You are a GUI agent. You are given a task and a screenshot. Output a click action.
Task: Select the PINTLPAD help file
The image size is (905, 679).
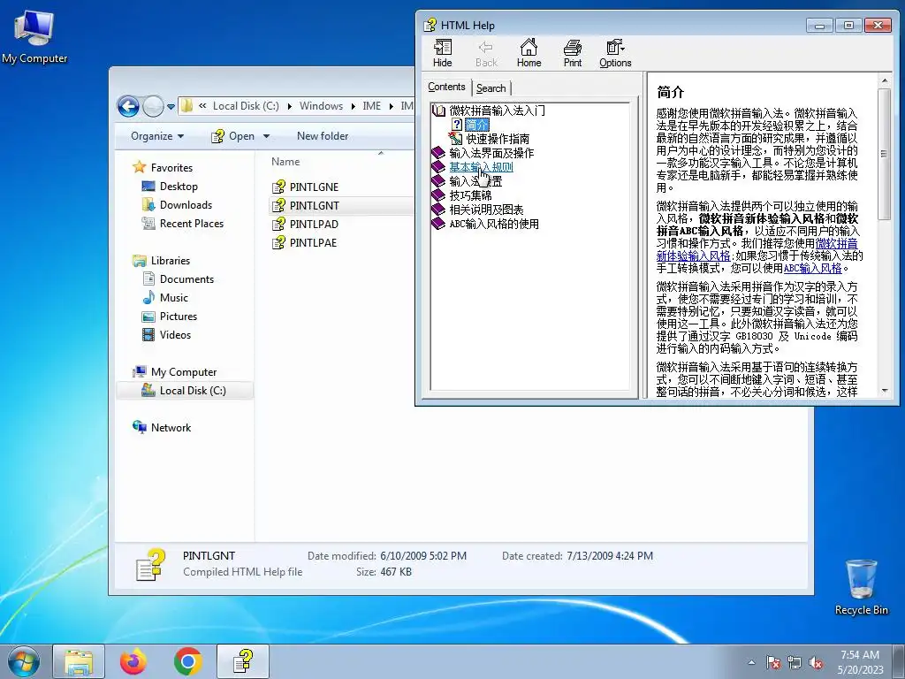(314, 224)
